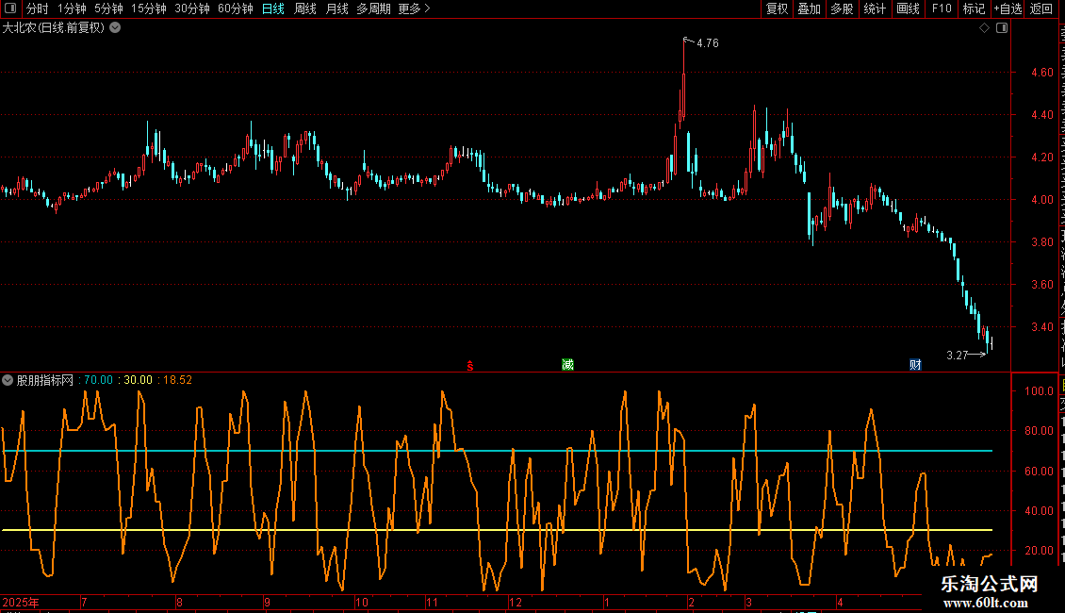The height and width of the screenshot is (613, 1065).
Task: Open the 统计 statistics tool
Action: click(x=874, y=8)
